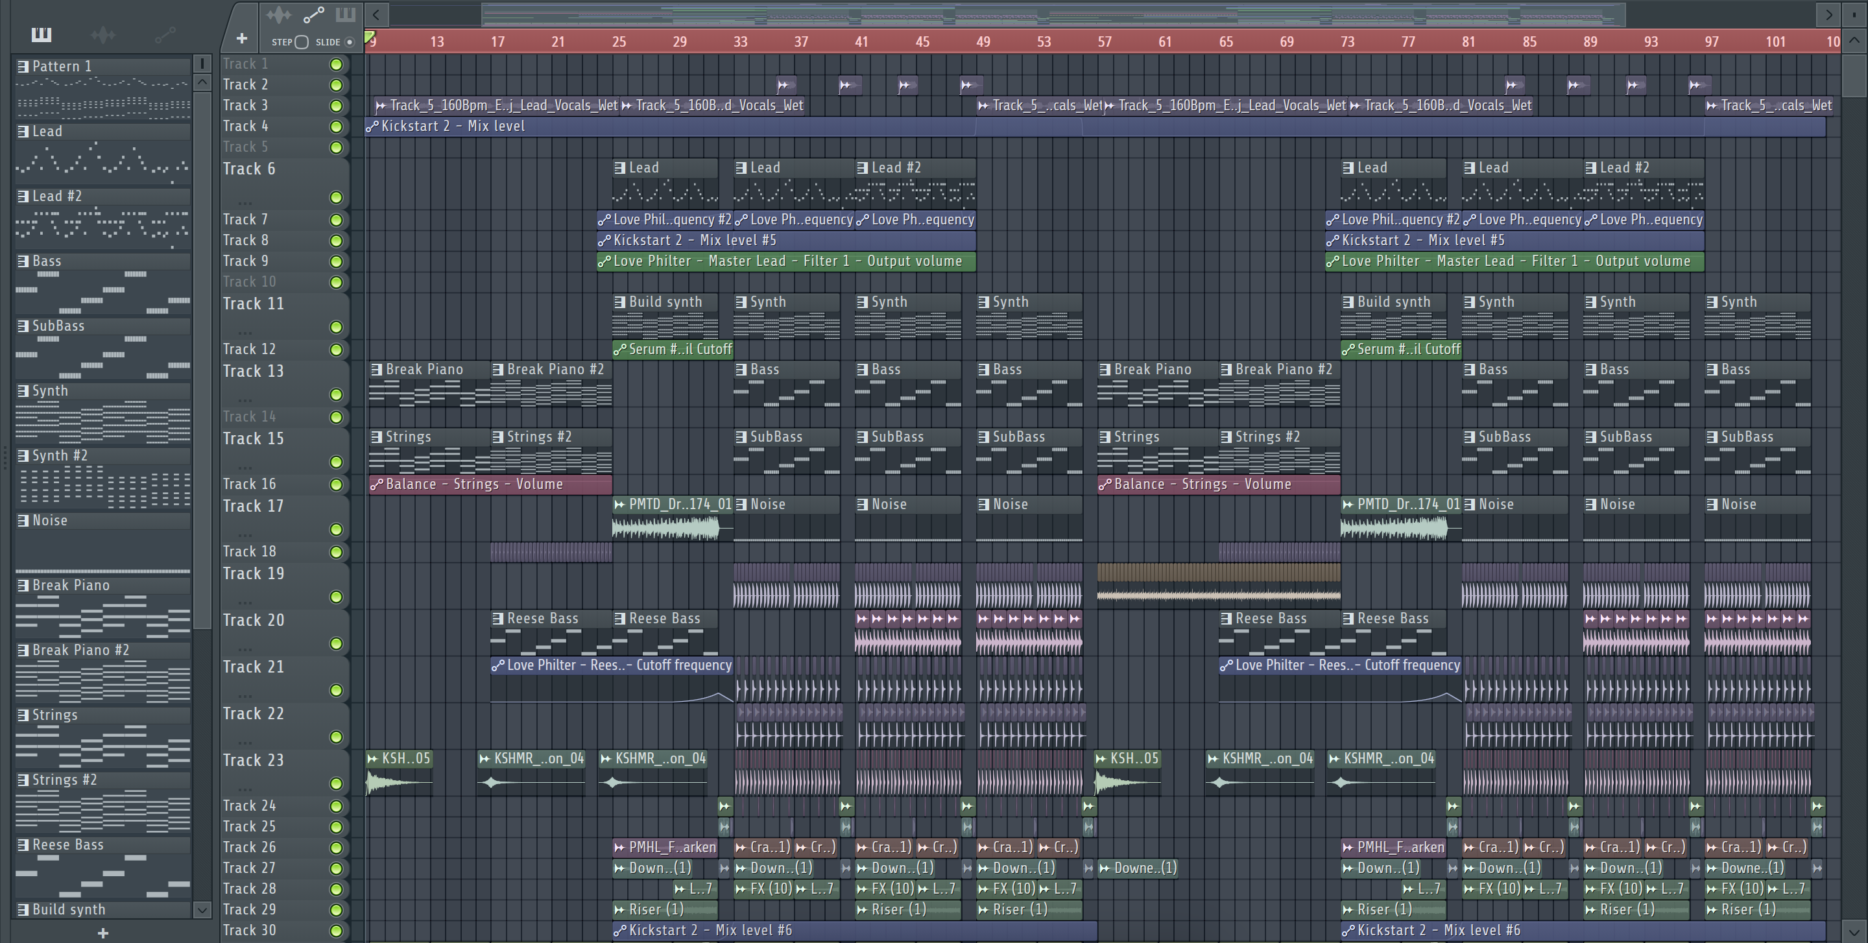Select the Track 2 audio sample at bar 49
Screen dimensions: 1868x943
(970, 85)
